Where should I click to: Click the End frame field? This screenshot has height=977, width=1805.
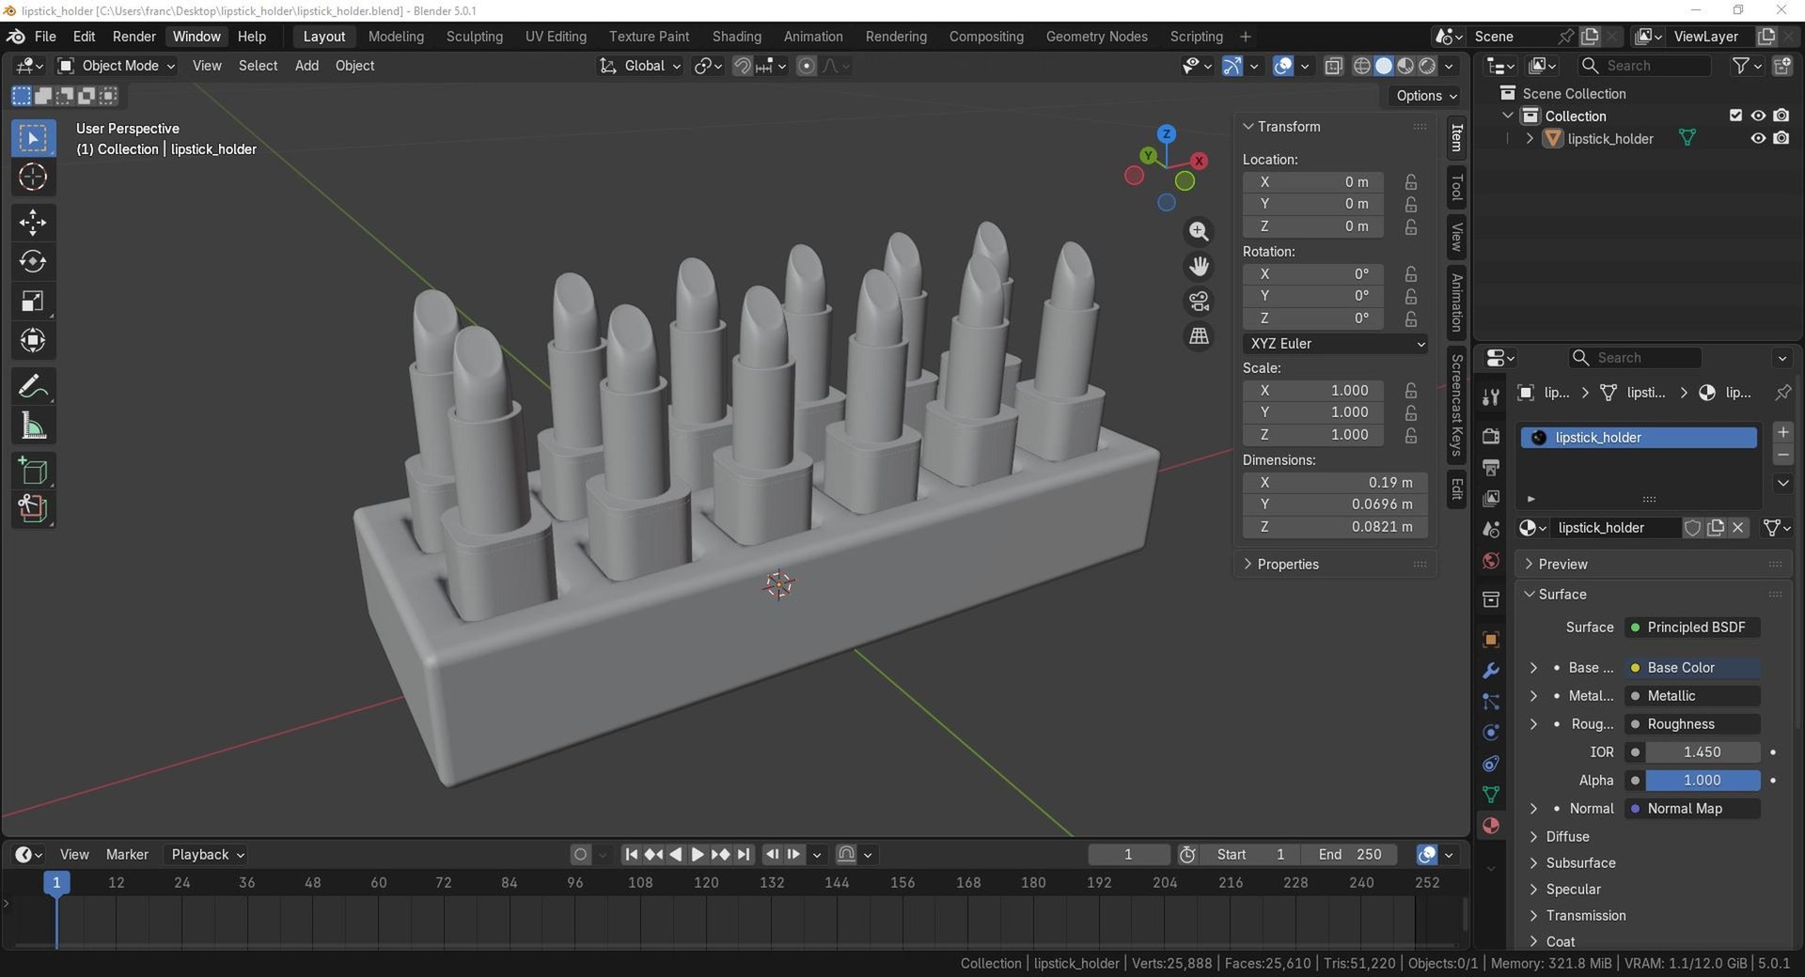(x=1349, y=855)
